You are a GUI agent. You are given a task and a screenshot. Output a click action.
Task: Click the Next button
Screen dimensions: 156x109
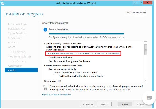tap(104, 104)
